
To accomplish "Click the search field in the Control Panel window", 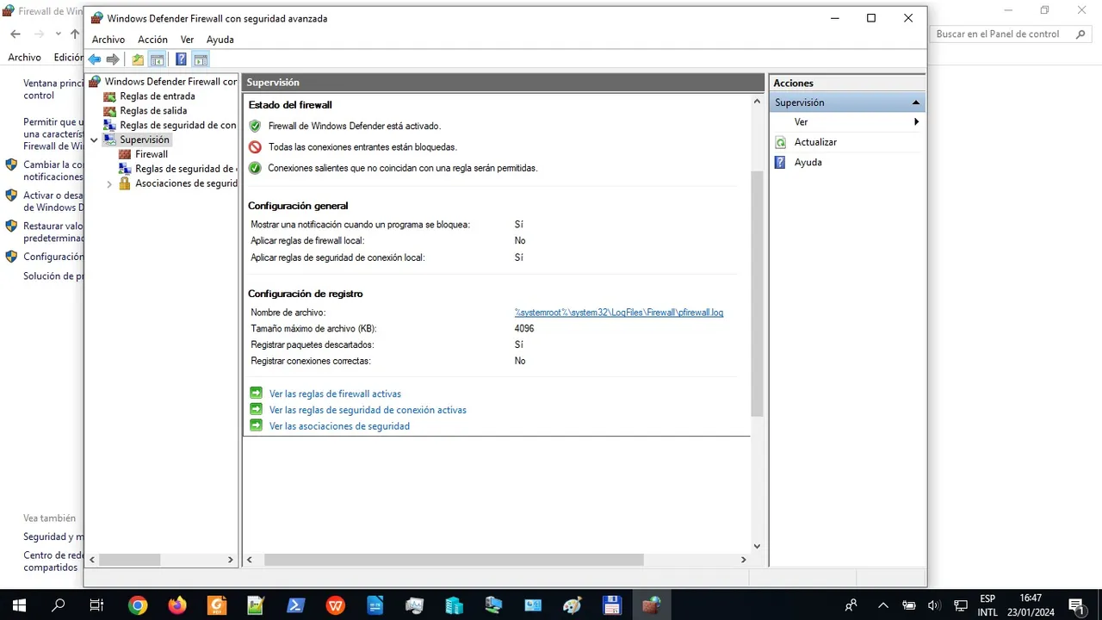I will pos(1011,34).
